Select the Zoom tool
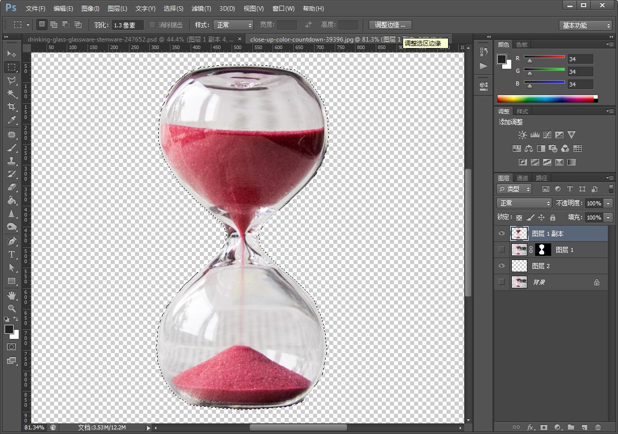The image size is (618, 434). 12,308
